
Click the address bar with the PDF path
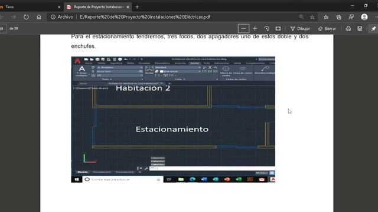pyautogui.click(x=145, y=17)
